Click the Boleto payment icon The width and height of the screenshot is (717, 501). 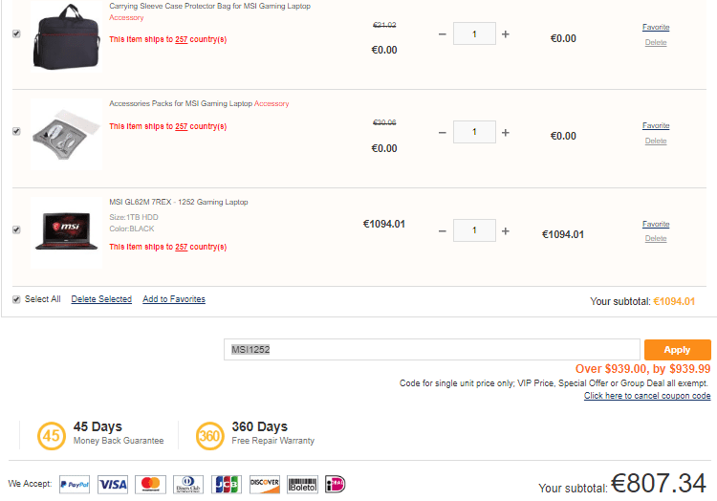pyautogui.click(x=302, y=485)
